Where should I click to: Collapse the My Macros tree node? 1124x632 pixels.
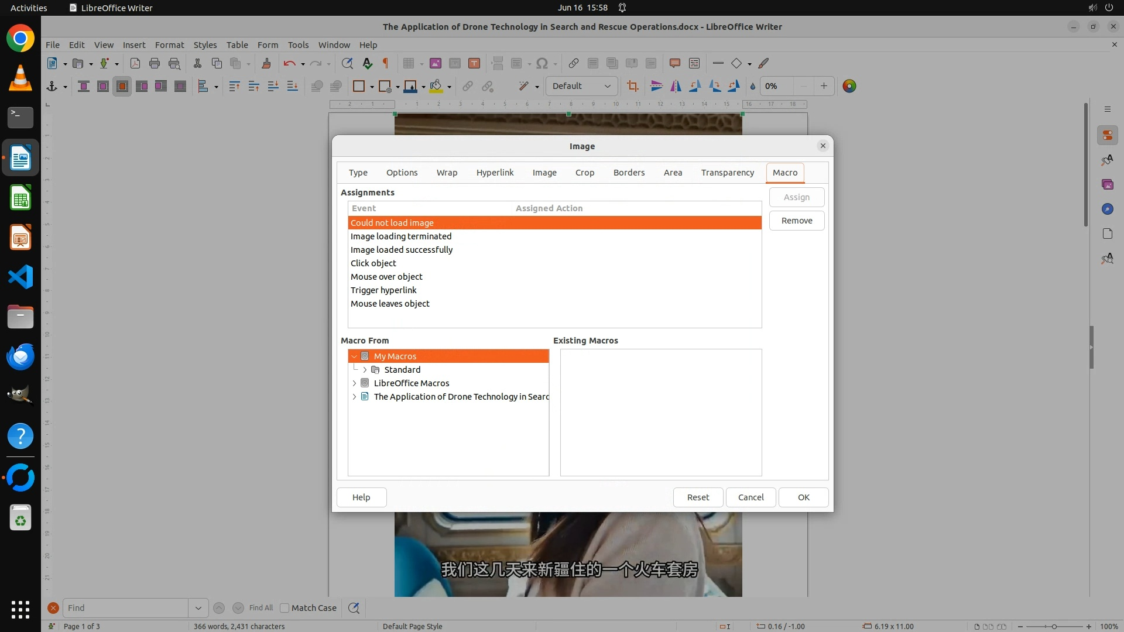click(354, 356)
